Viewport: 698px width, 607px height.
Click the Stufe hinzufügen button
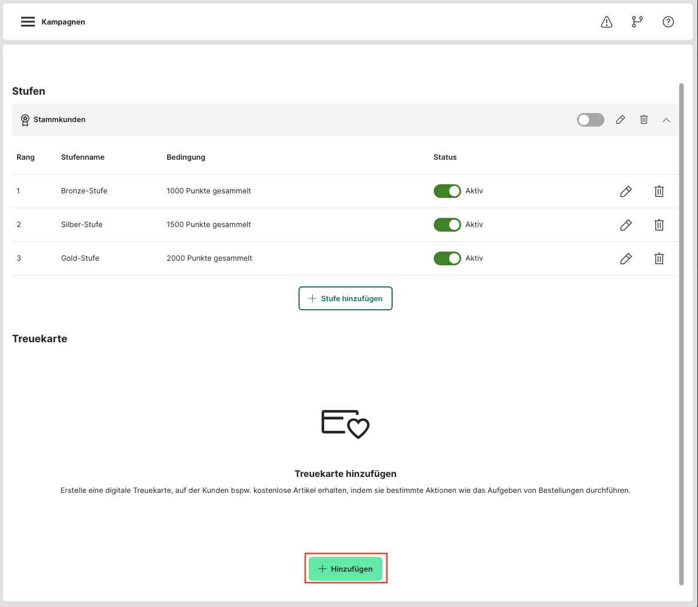[x=345, y=298]
